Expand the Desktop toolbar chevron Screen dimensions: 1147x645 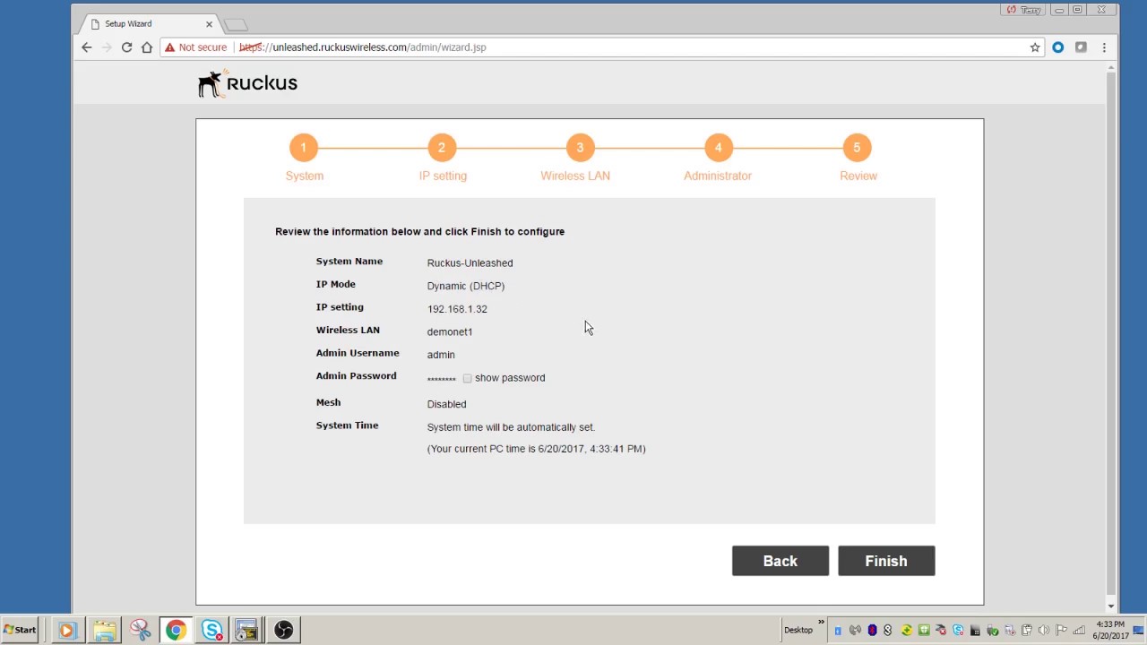[821, 623]
